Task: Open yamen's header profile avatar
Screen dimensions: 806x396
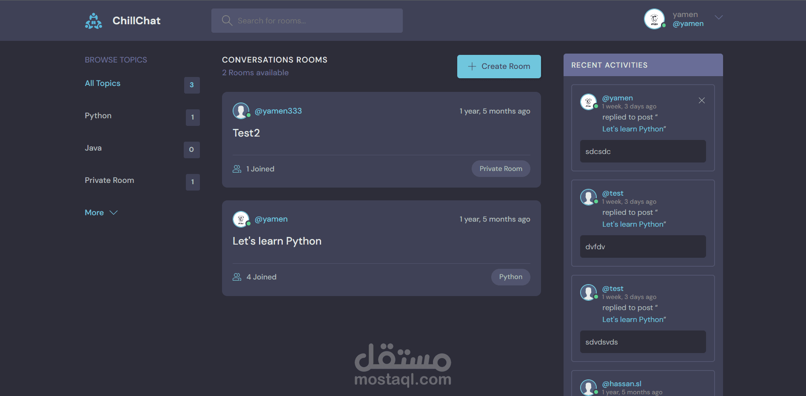Action: [x=654, y=19]
